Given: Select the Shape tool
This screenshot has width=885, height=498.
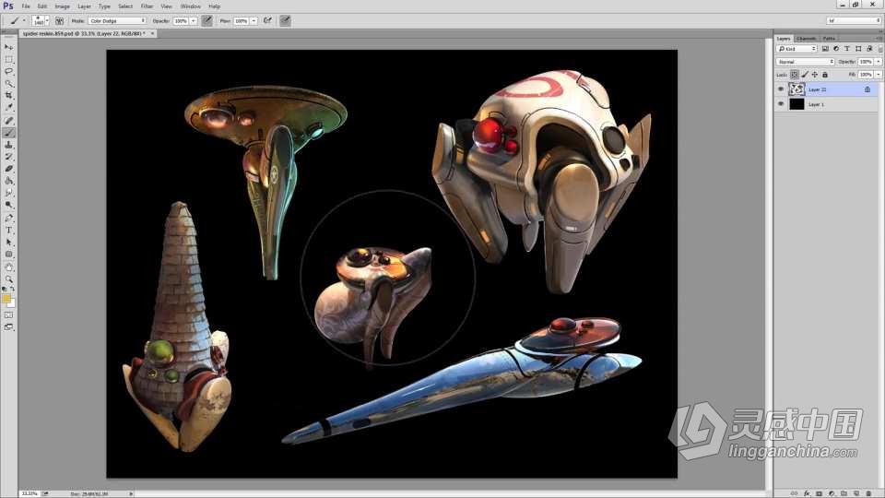Looking at the screenshot, I should [x=8, y=255].
